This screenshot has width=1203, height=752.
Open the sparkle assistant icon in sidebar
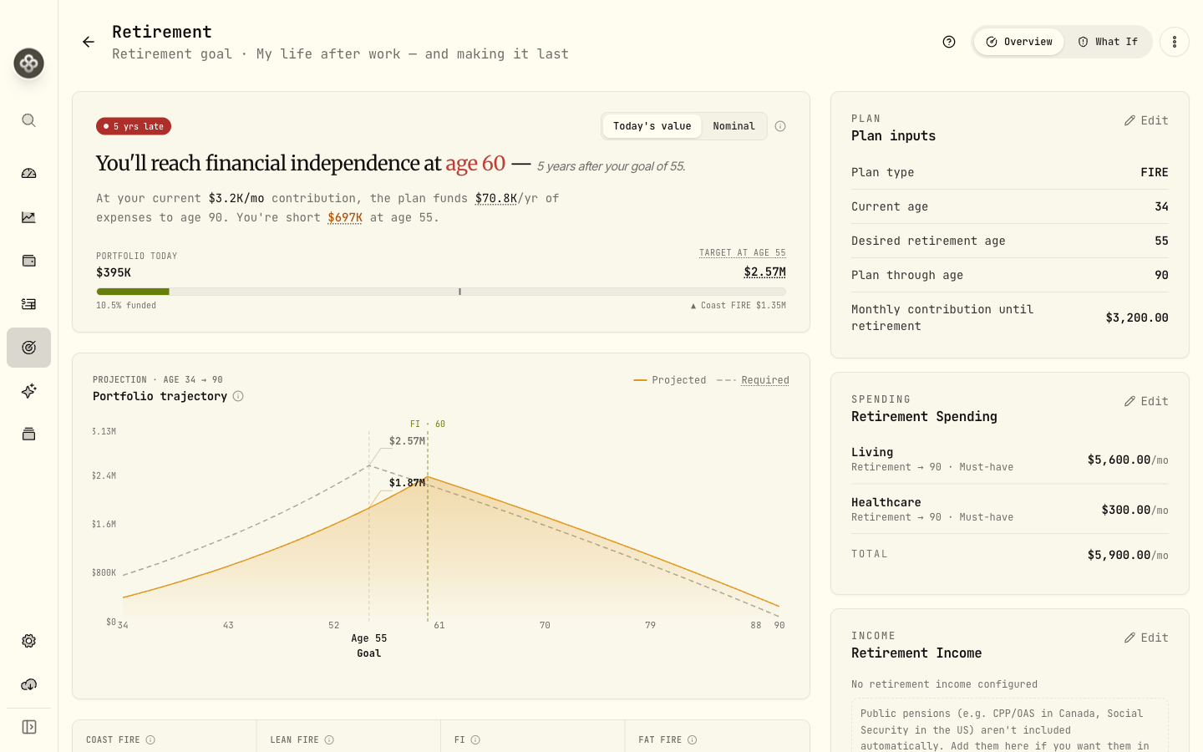pyautogui.click(x=28, y=391)
